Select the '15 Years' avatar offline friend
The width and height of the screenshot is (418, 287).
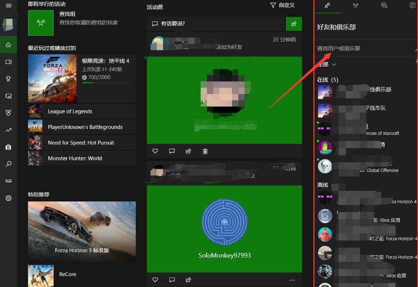325,216
